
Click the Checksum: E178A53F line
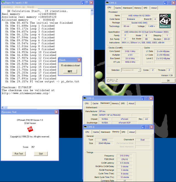click(x=16, y=87)
